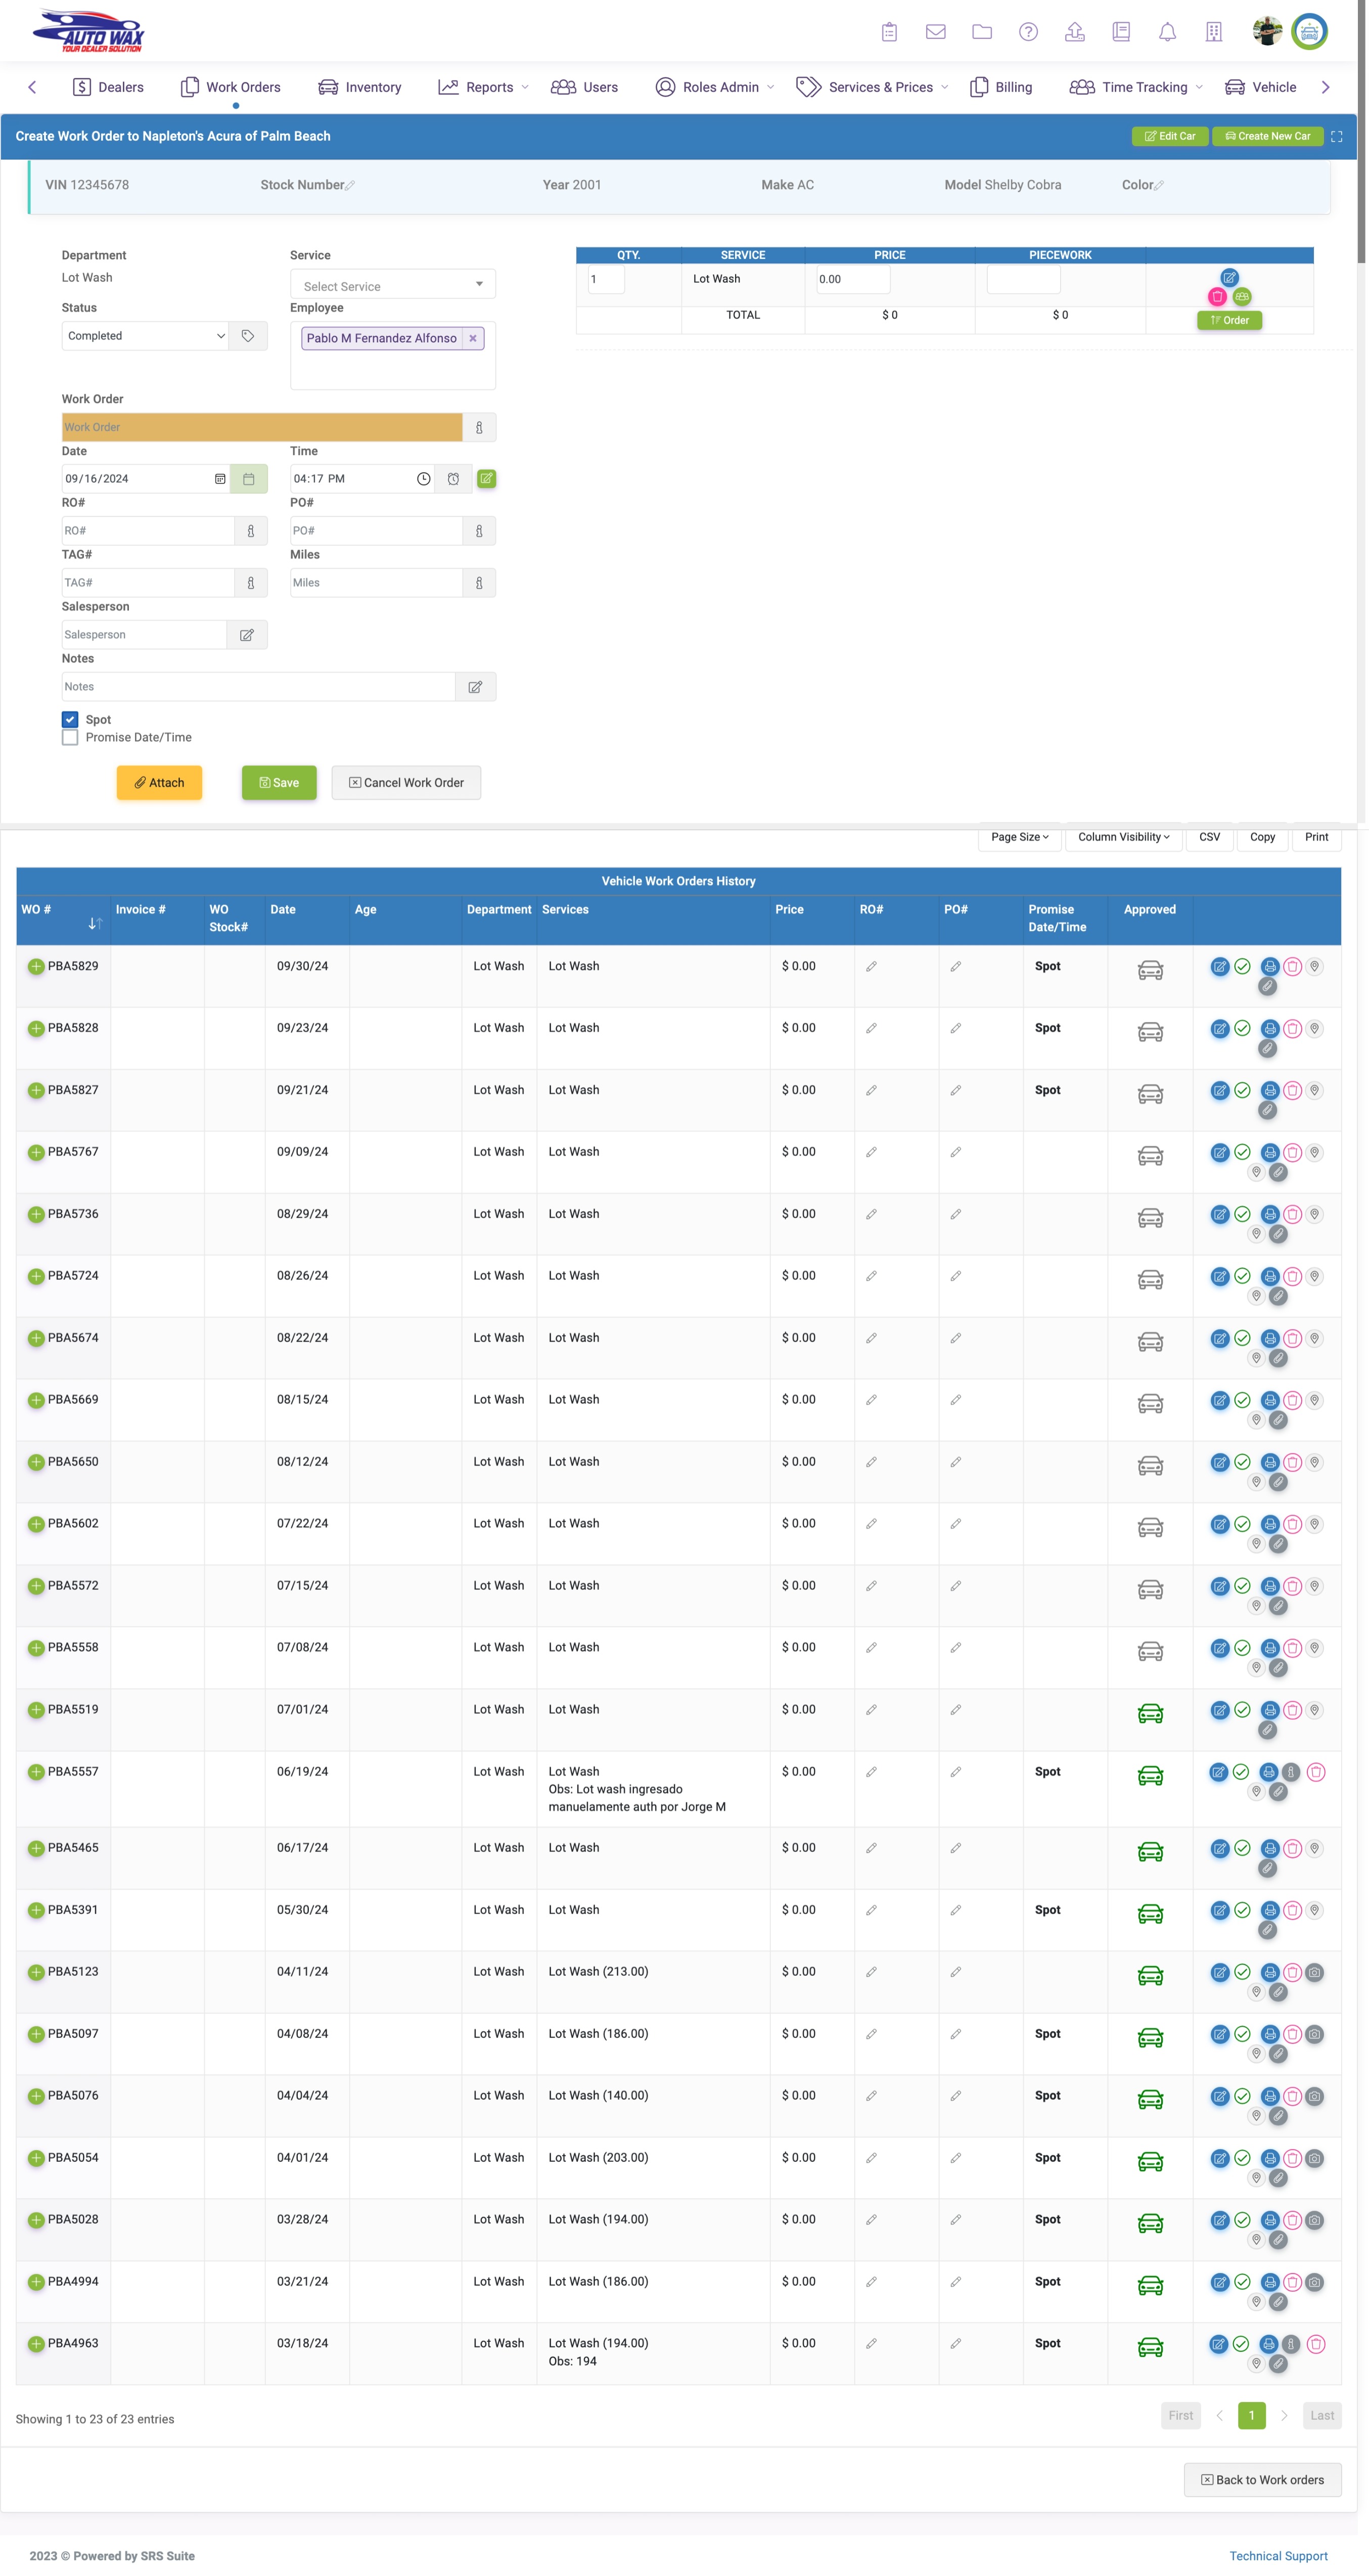The image size is (1369, 2576).
Task: Click Back to Work orders button
Action: [x=1262, y=2480]
